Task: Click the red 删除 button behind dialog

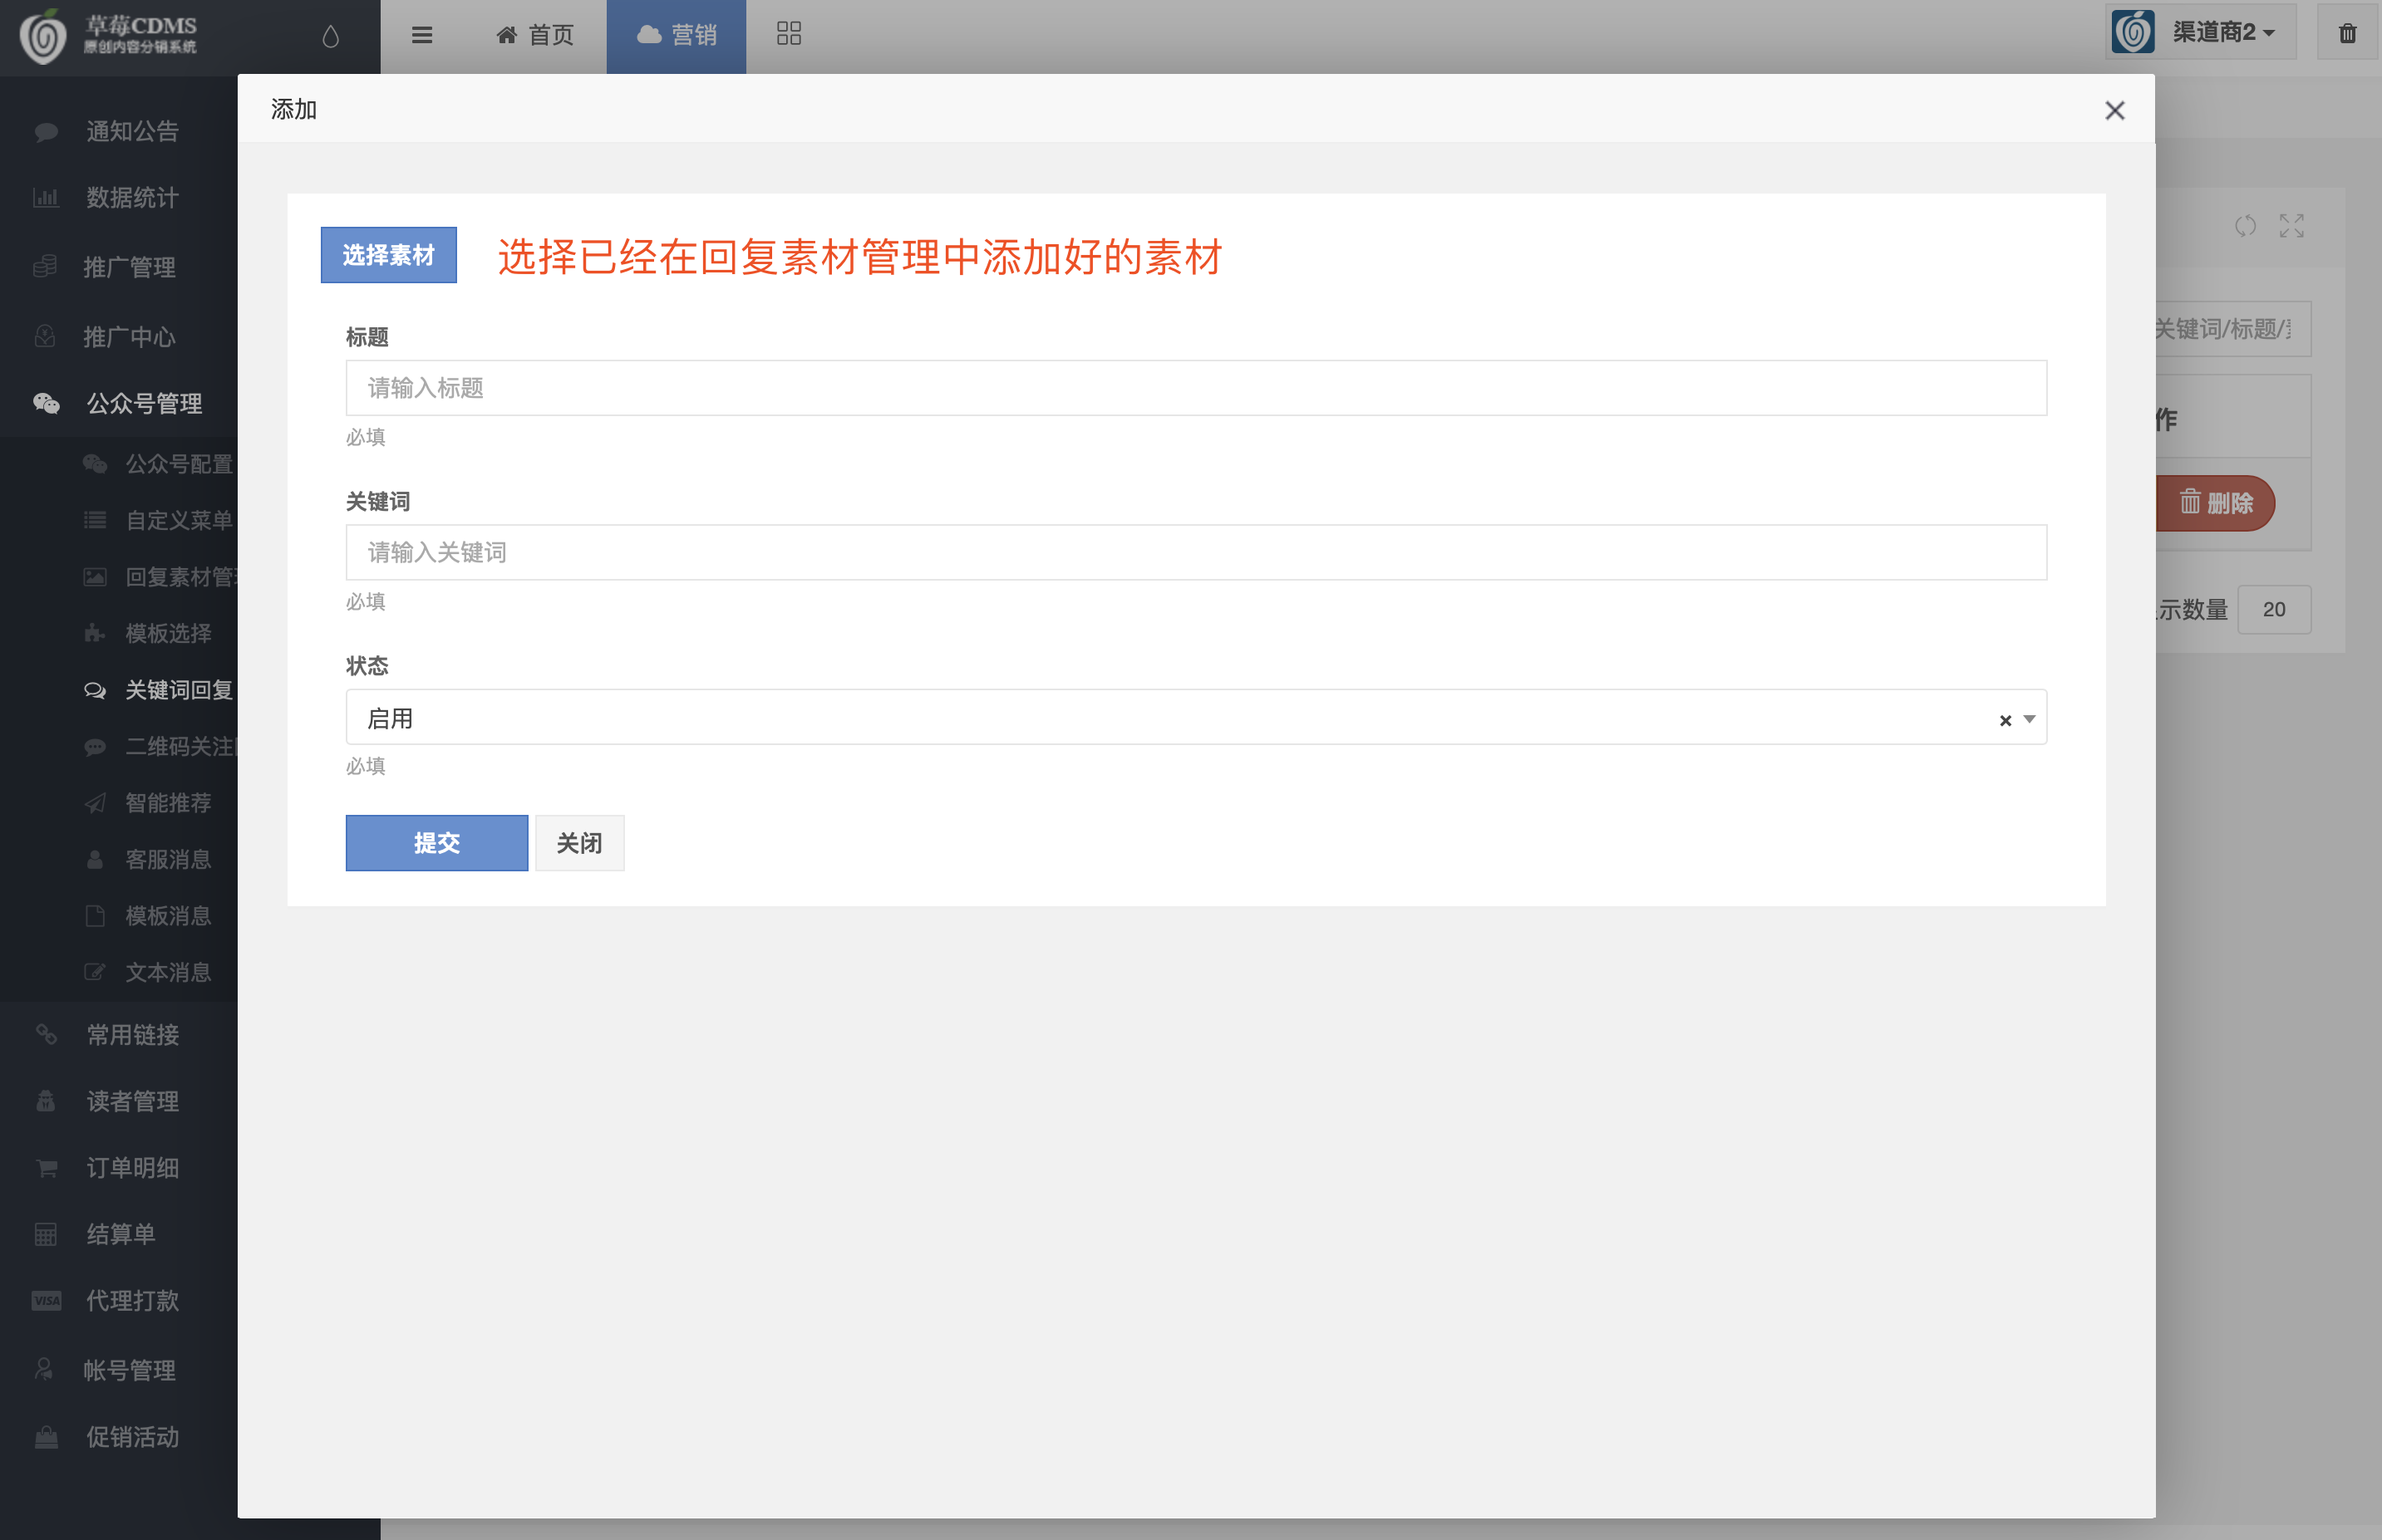Action: [x=2216, y=503]
